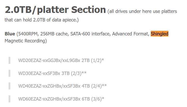Screen dimensions: 187x107
Task: Select the WD30EZAZ-xxSF3Bx 3TB list entry
Action: tap(52, 73)
